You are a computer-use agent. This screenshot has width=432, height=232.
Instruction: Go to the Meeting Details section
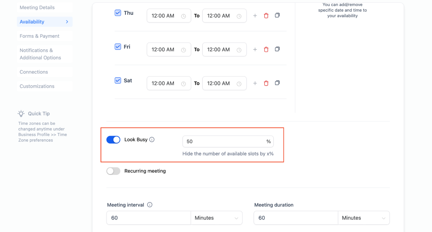click(x=37, y=7)
